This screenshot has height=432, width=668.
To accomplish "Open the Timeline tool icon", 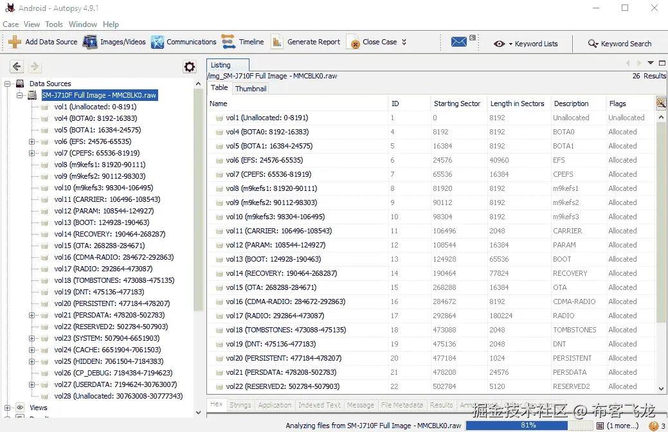I will pos(228,42).
